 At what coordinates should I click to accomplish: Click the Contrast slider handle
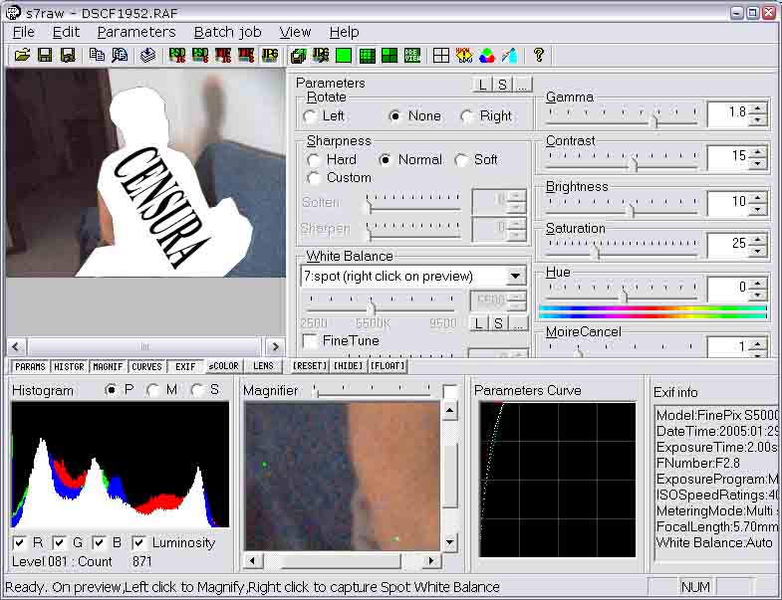click(632, 163)
